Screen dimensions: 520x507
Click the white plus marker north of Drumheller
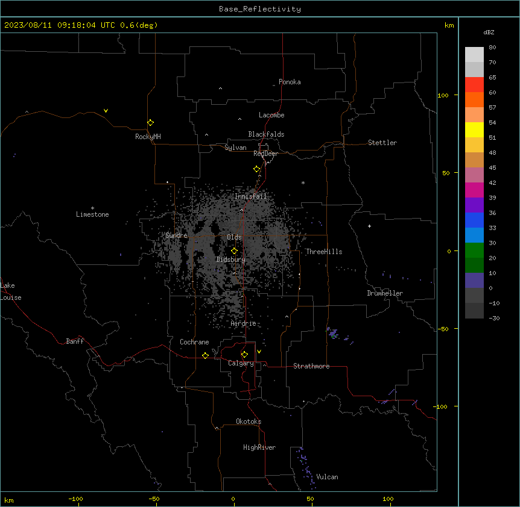pyautogui.click(x=369, y=226)
